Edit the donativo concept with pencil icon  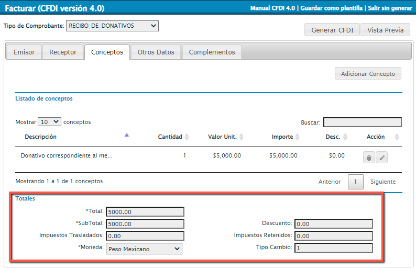[x=381, y=158]
